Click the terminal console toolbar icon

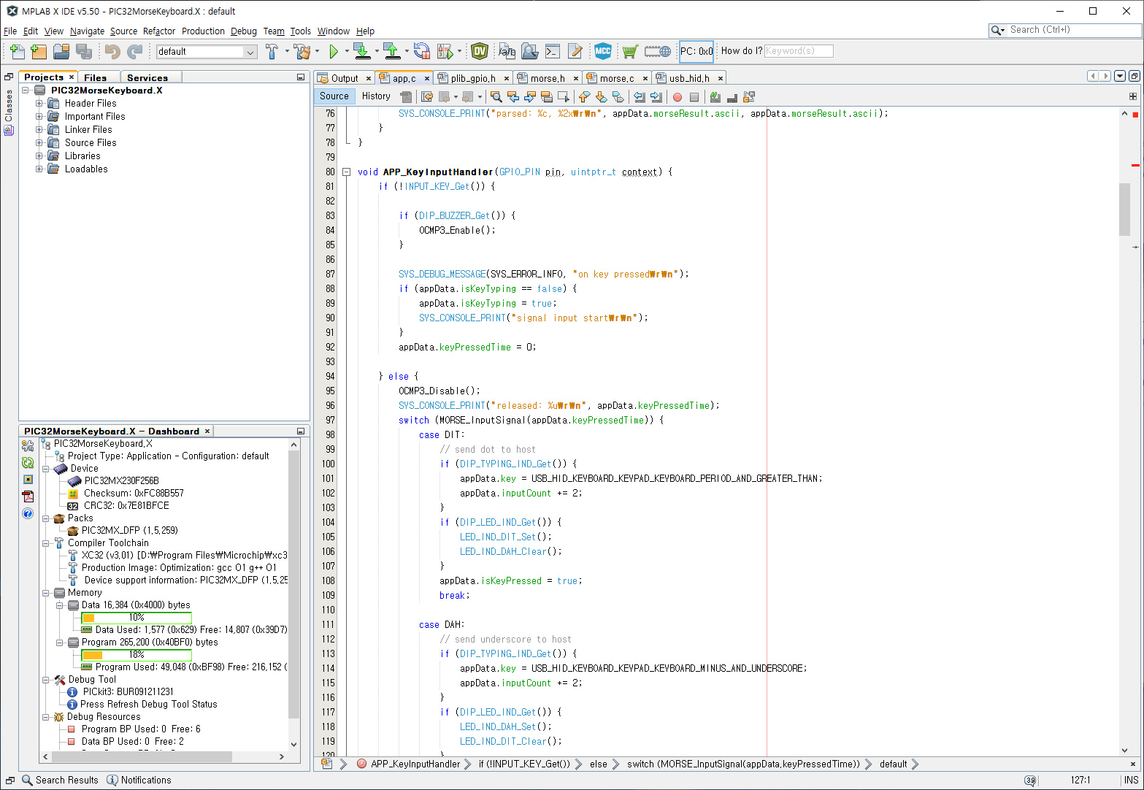pos(553,51)
